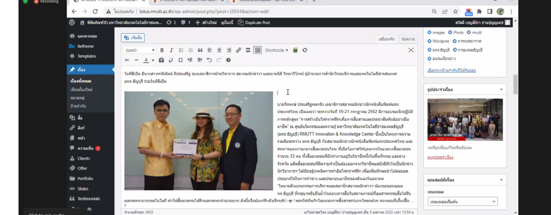Screen dimensions: 551x215
Task: Open the paragraph format dropdown ย่อหน้า
Action: pos(139,50)
